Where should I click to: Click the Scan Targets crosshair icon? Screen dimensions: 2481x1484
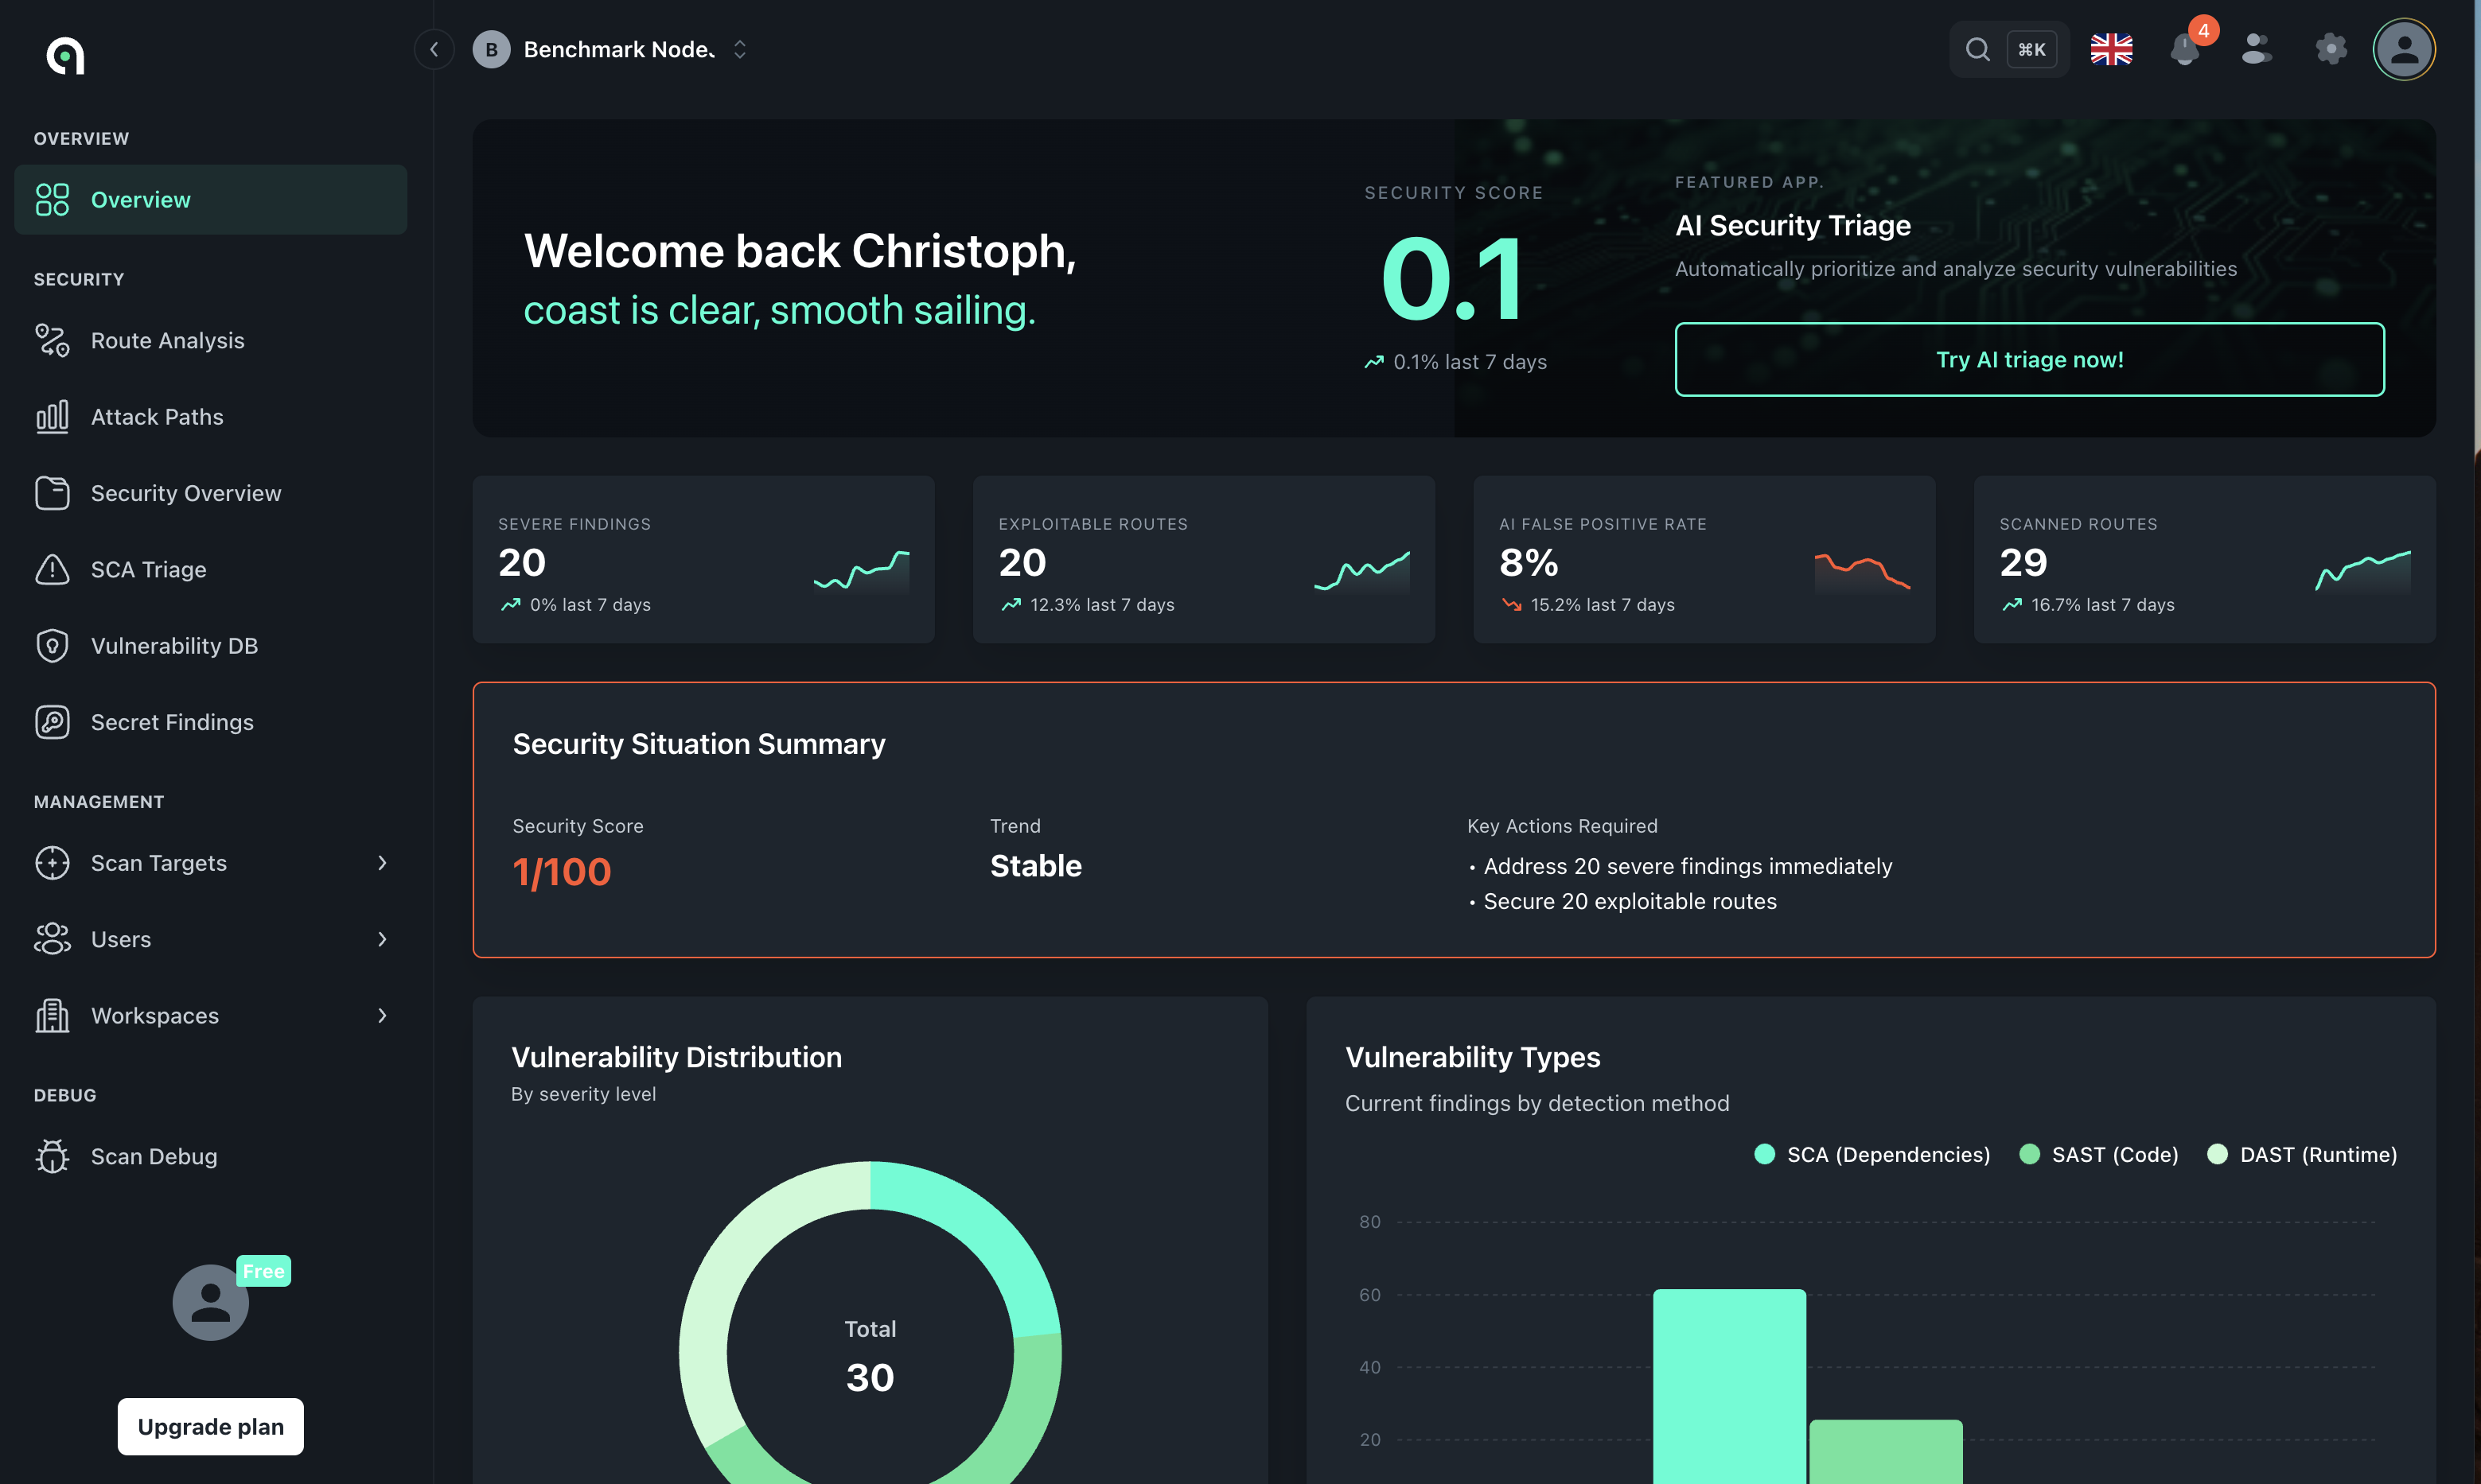pos(52,863)
